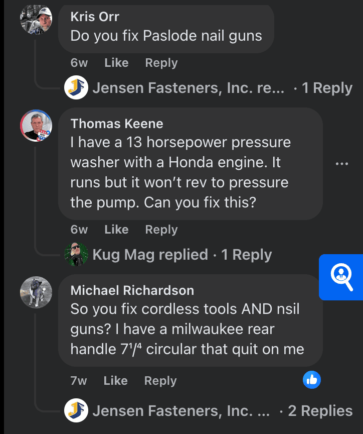This screenshot has width=363, height=434.
Task: Expand the 1 Reply thread under Kris Orr
Action: (327, 88)
